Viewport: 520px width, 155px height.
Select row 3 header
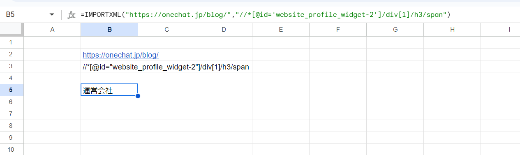click(x=12, y=67)
